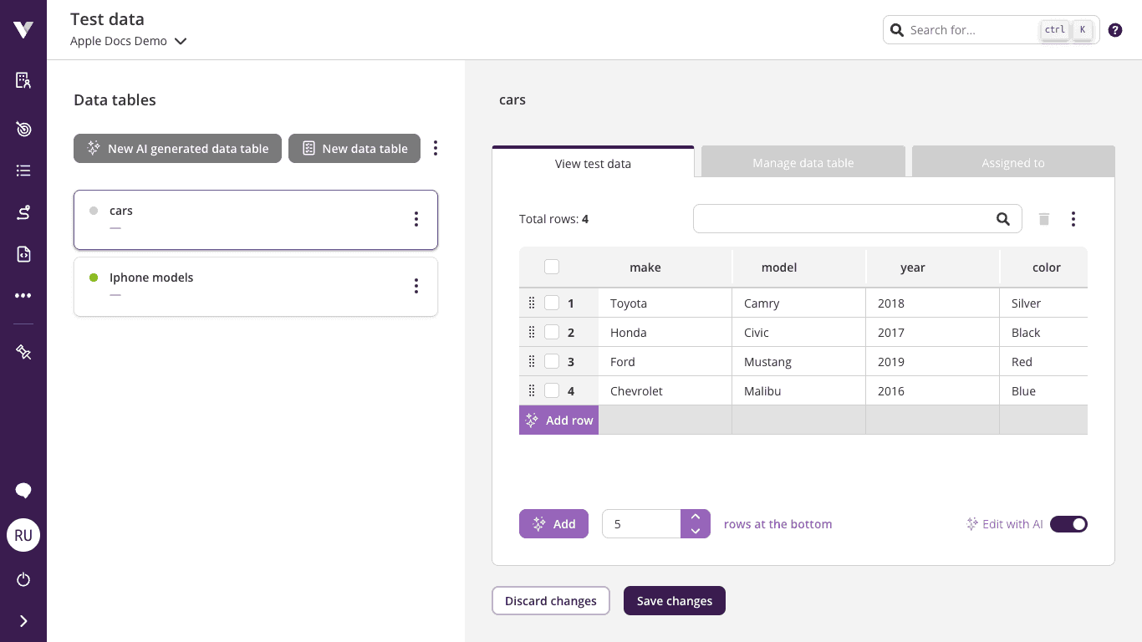
Task: Expand the sidebar using the bottom chevron arrow
Action: click(23, 620)
